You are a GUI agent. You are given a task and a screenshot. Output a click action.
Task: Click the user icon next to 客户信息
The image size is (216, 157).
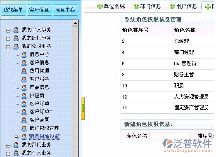click(24, 63)
